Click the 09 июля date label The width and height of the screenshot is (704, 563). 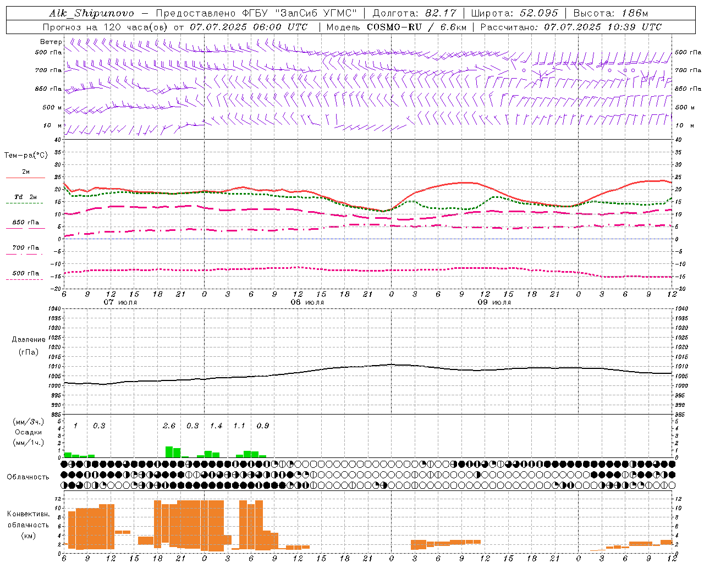click(x=494, y=302)
